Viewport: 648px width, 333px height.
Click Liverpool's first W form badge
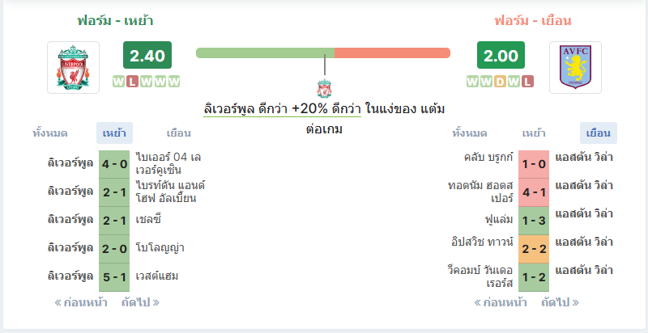click(118, 82)
